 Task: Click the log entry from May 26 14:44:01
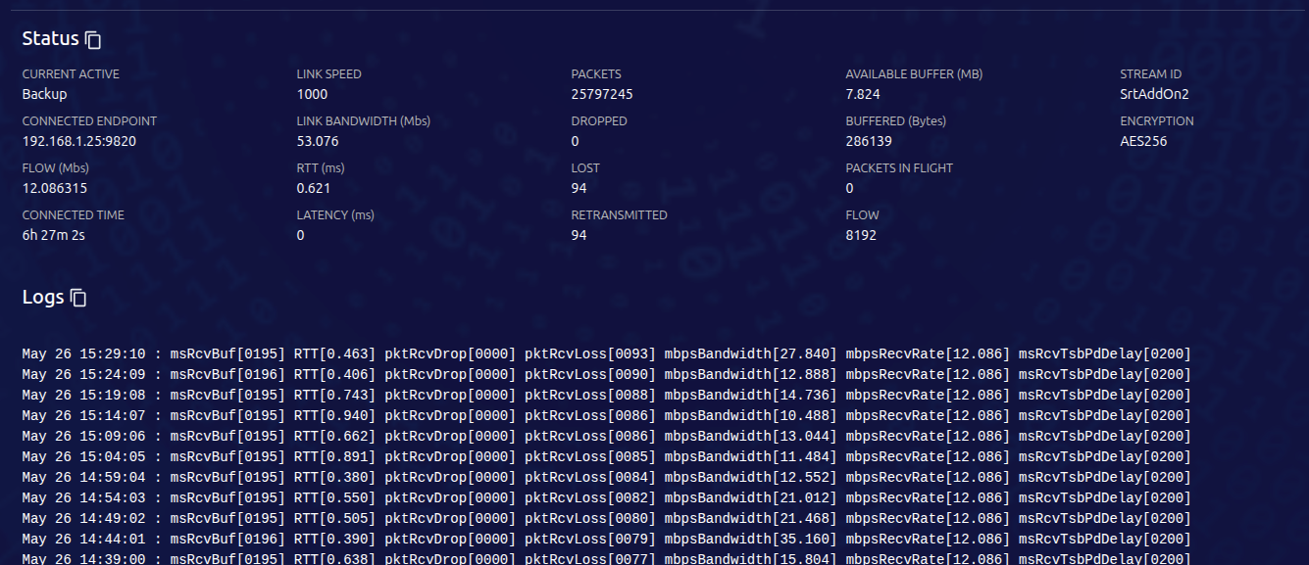click(x=606, y=539)
